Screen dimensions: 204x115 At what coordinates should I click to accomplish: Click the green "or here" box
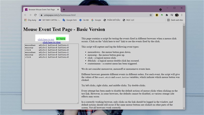click(x=61, y=39)
